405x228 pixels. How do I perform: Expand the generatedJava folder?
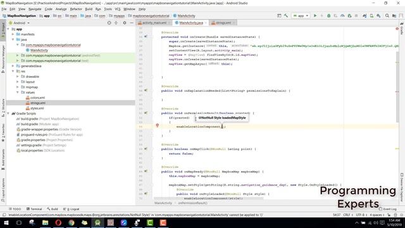(13, 66)
